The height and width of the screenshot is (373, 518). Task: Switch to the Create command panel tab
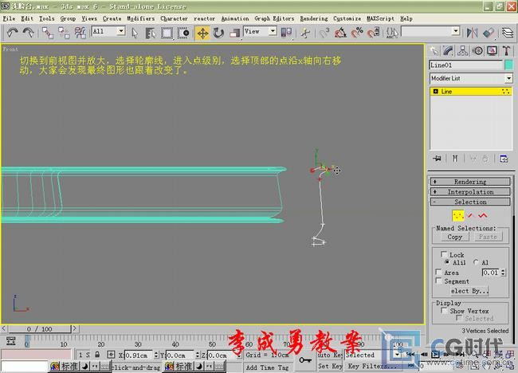(434, 51)
